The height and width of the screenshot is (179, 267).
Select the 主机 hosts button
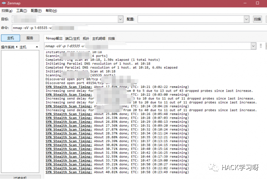10,38
